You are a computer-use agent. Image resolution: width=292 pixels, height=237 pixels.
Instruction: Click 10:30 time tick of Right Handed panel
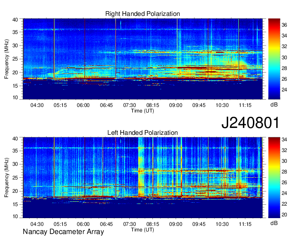pos(222,105)
